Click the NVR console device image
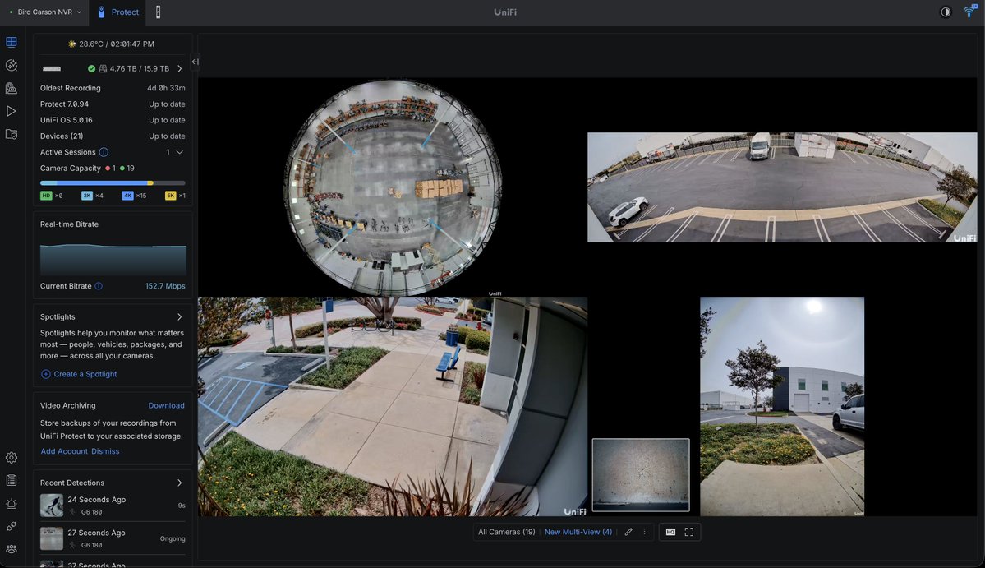Screen dimensions: 985x568 point(52,68)
